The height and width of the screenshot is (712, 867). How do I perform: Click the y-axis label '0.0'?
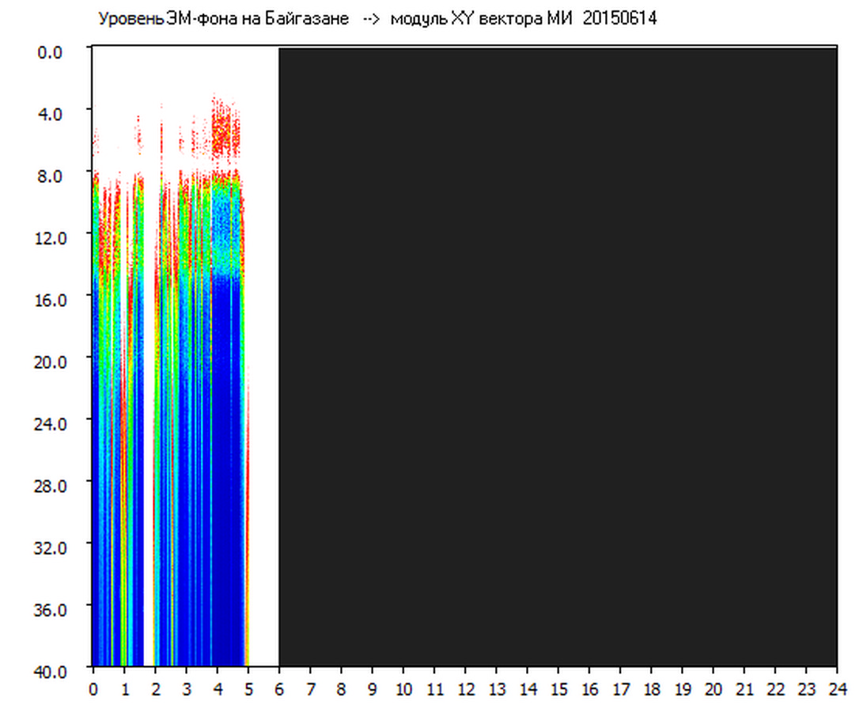point(50,52)
